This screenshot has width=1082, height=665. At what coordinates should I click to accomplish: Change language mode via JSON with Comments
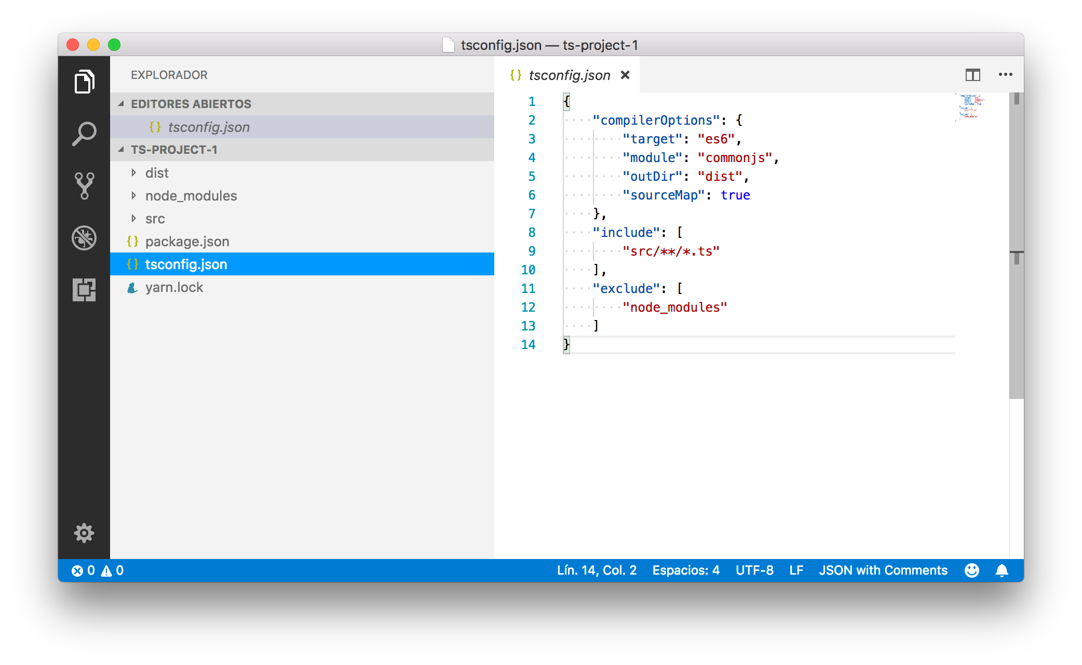pyautogui.click(x=883, y=570)
